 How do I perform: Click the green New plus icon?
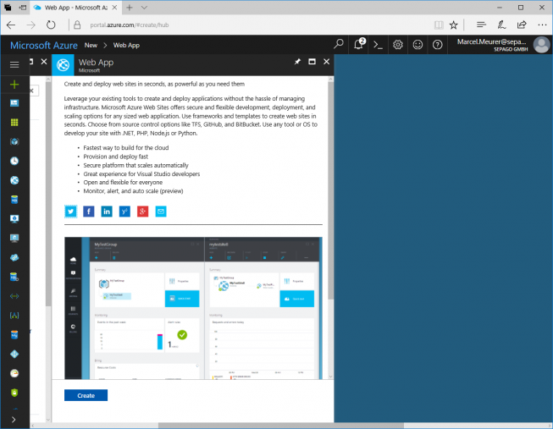pyautogui.click(x=14, y=85)
